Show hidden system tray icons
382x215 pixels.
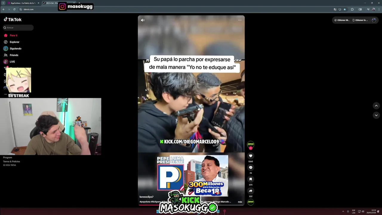click(x=343, y=211)
